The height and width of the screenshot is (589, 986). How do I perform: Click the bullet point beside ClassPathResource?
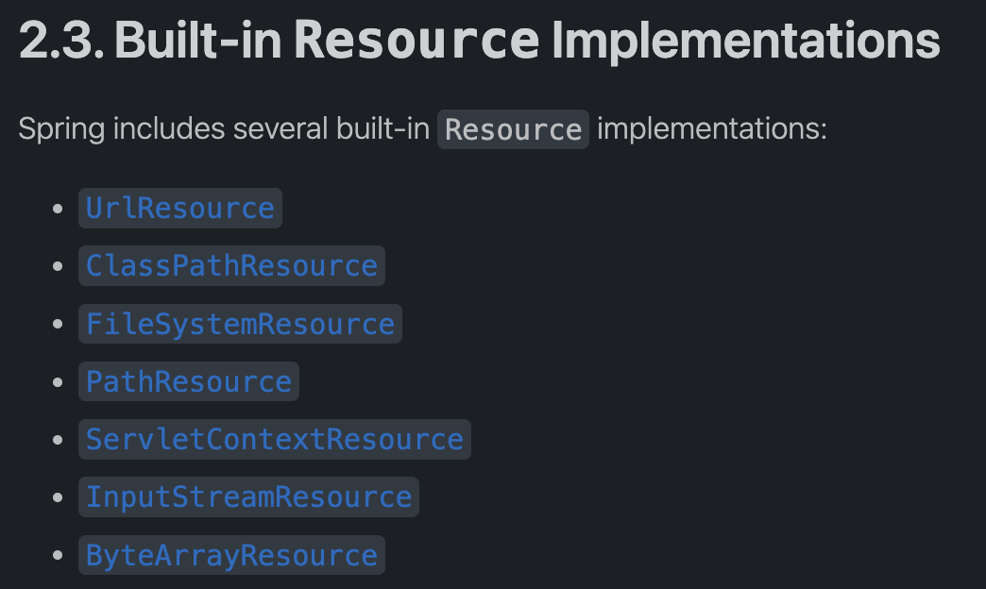tap(58, 266)
